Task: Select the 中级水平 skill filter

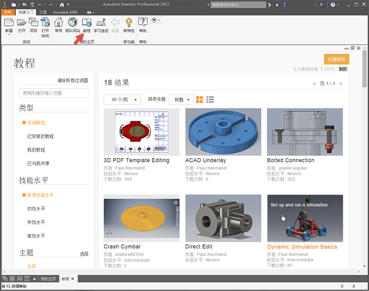Action: coord(36,222)
